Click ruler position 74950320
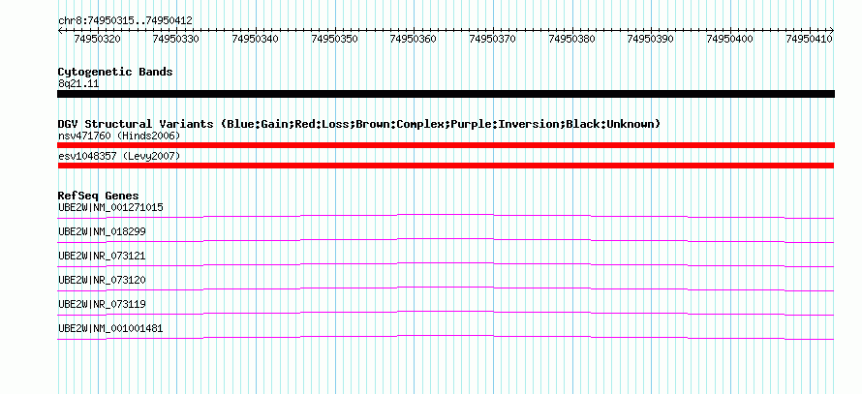This screenshot has height=394, width=862. [x=98, y=39]
